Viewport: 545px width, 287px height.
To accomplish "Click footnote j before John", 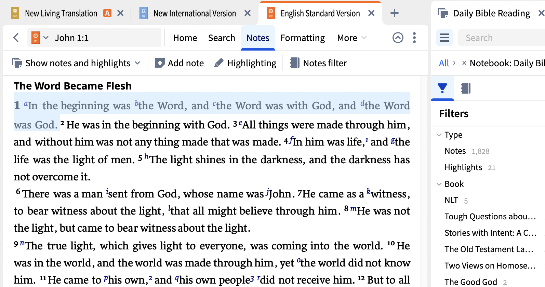I will [267, 192].
